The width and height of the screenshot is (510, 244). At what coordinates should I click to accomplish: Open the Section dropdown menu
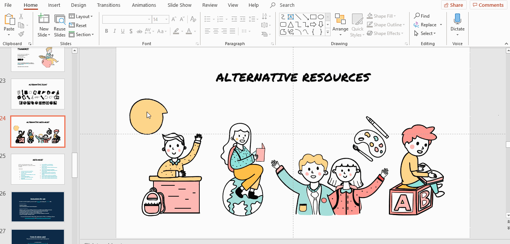[81, 35]
